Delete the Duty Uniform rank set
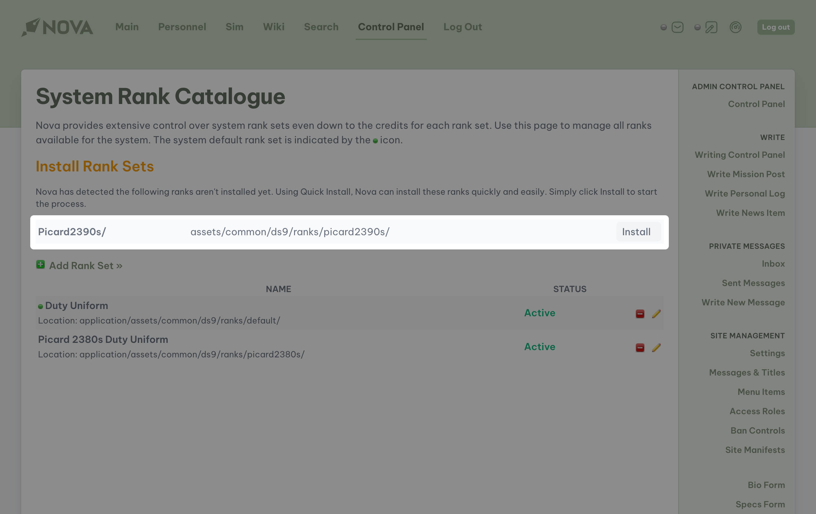Viewport: 816px width, 514px height. pyautogui.click(x=640, y=314)
